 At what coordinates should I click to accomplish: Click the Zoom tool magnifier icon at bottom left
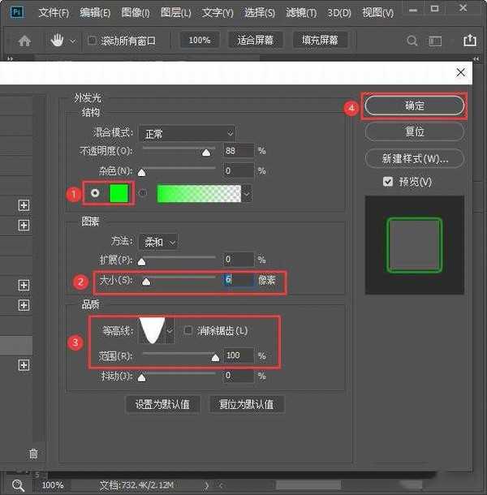(17, 484)
